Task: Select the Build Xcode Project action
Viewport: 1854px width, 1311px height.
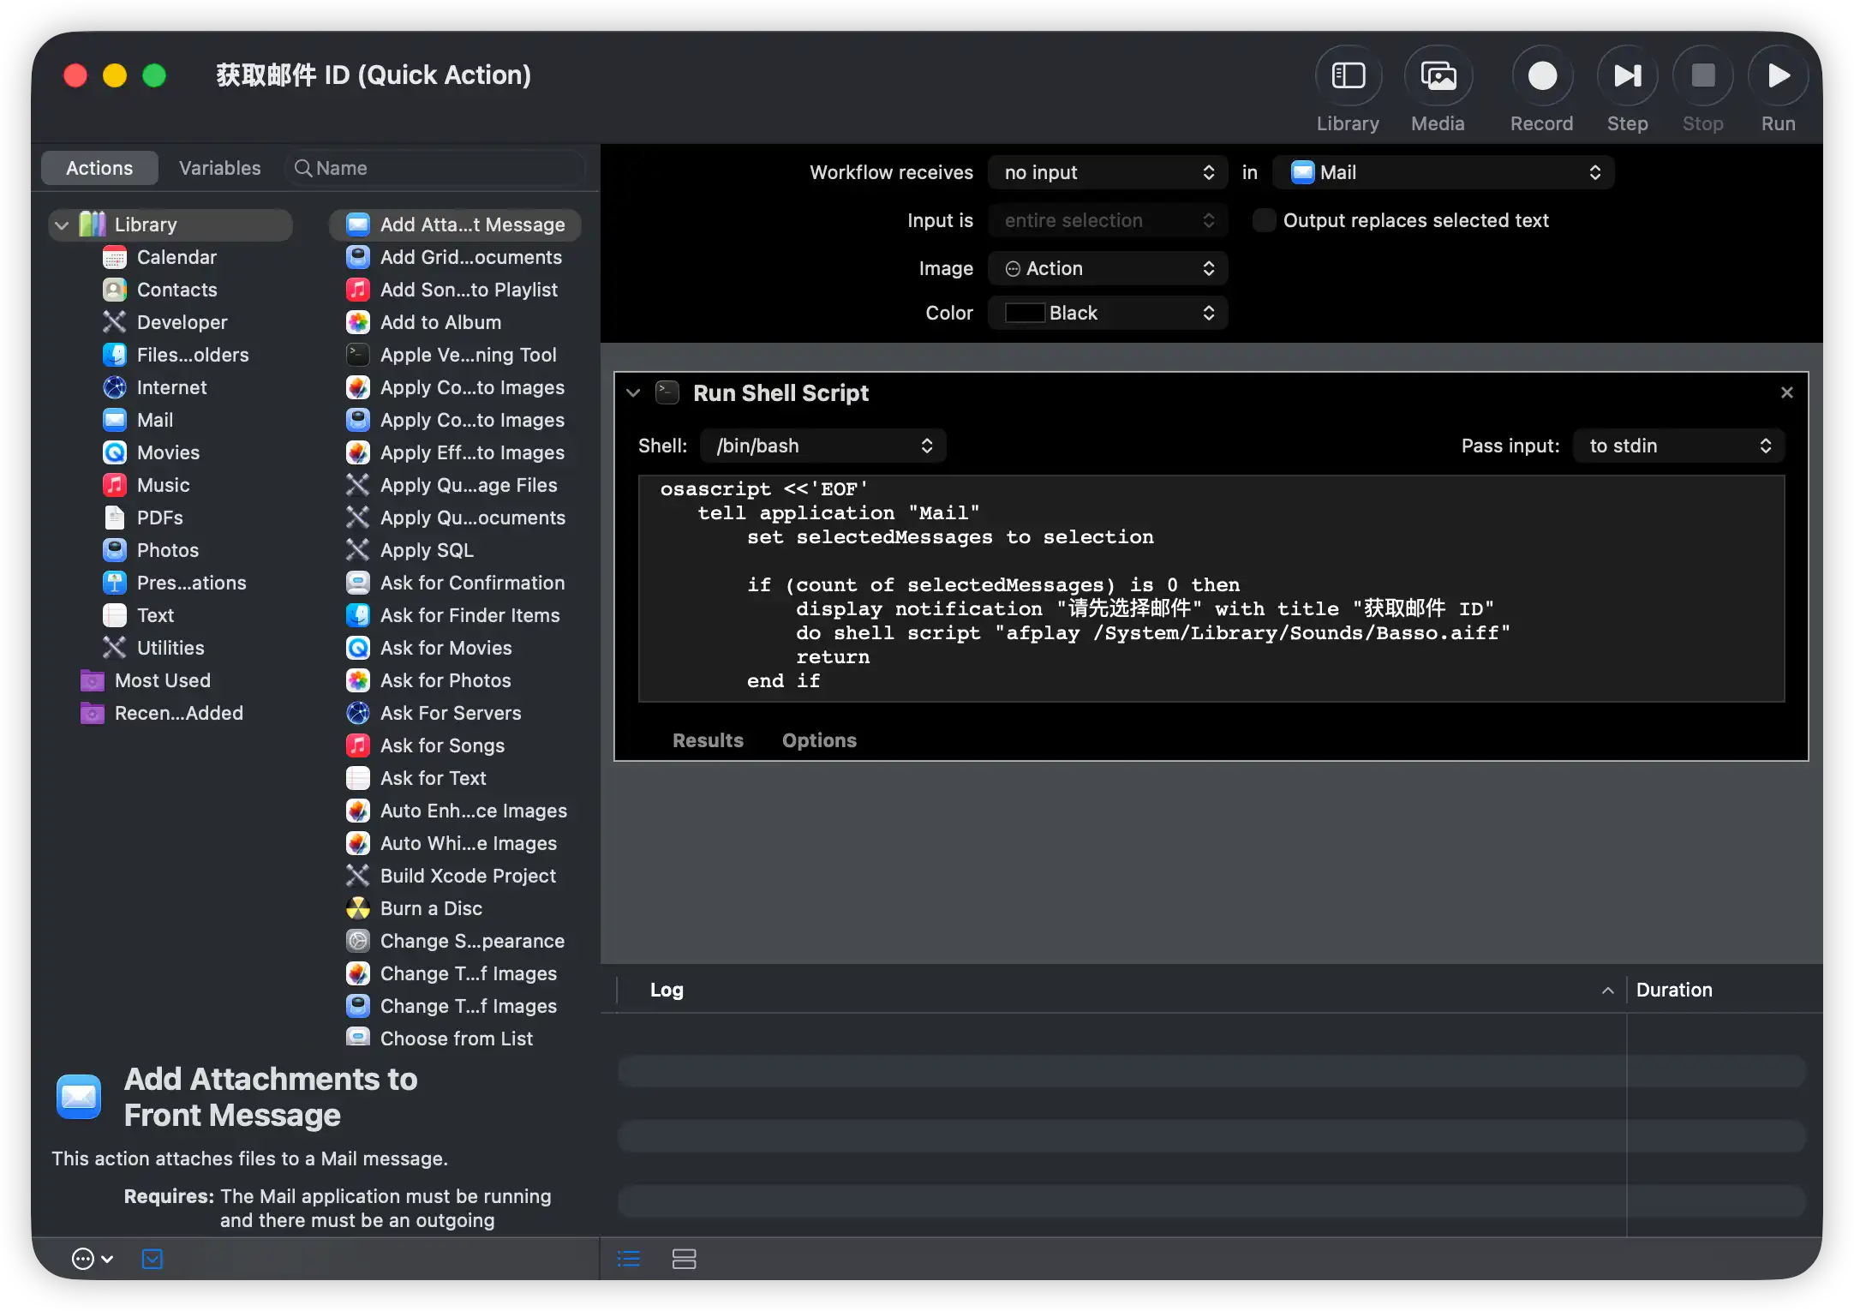Action: (x=468, y=876)
